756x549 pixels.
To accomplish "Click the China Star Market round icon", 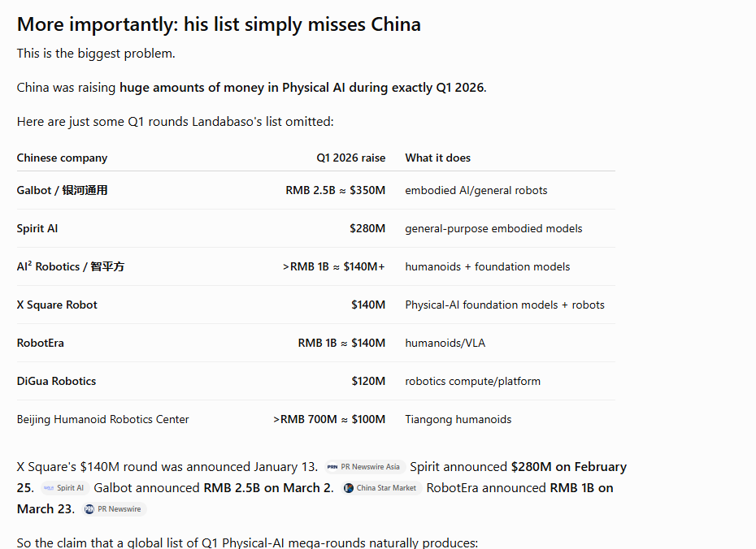I will click(348, 488).
